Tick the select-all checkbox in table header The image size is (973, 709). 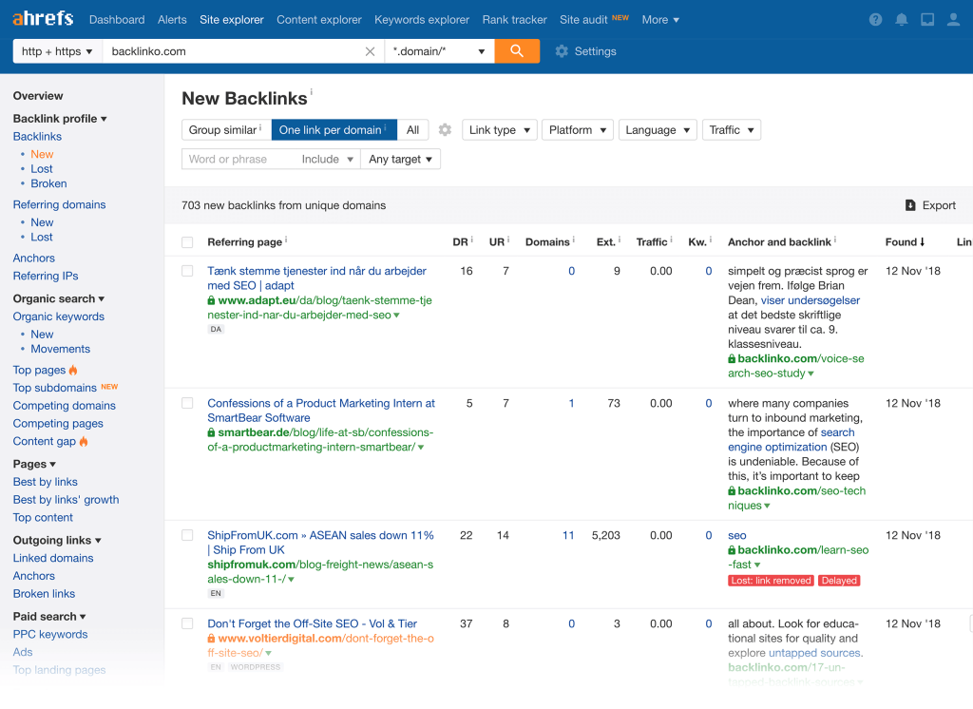point(187,242)
